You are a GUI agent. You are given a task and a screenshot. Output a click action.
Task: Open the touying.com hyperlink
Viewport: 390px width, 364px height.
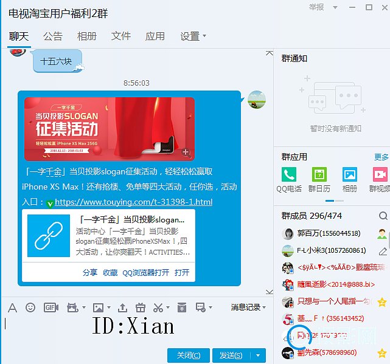coord(134,202)
